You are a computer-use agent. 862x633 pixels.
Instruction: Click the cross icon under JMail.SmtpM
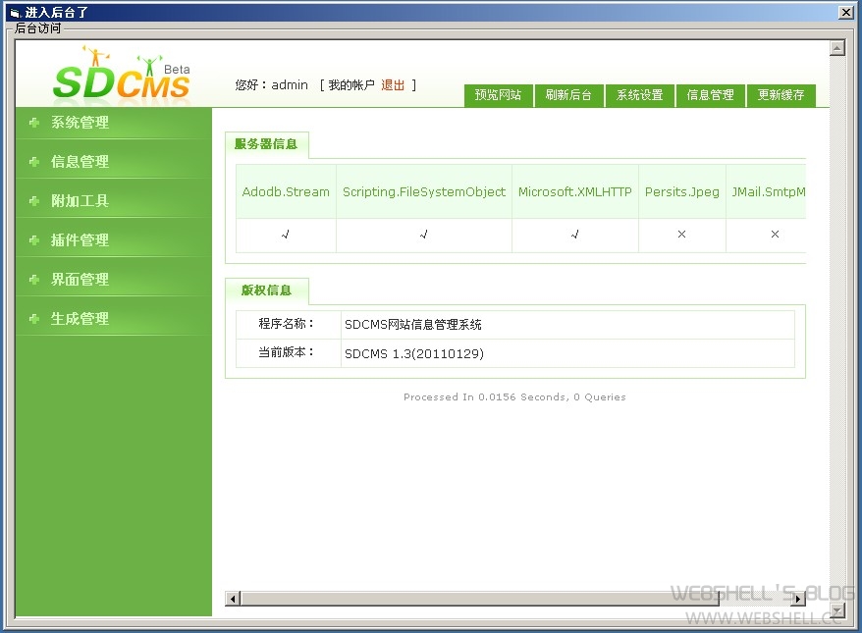[x=775, y=235]
